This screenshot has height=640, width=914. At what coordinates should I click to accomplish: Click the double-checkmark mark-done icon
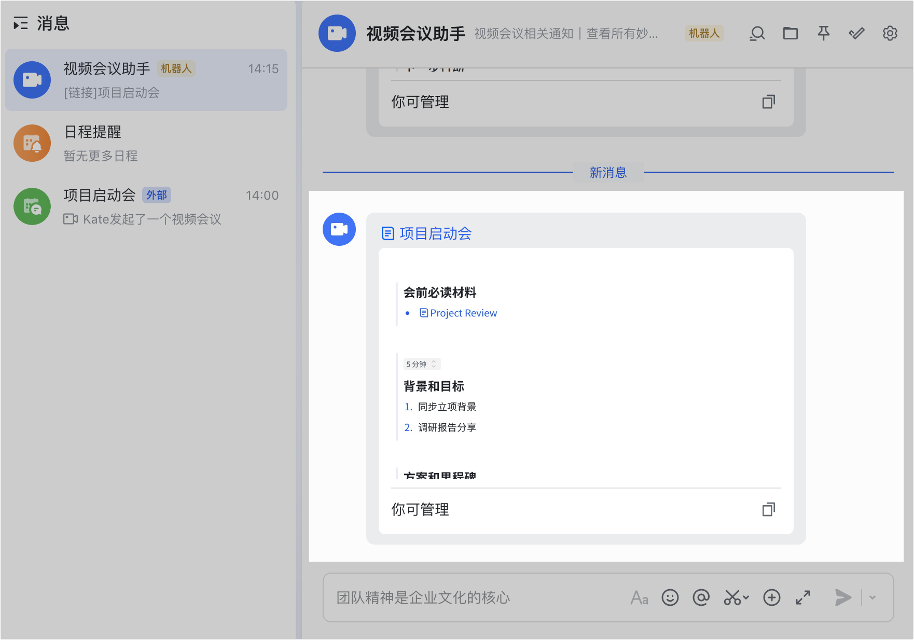[x=856, y=34]
